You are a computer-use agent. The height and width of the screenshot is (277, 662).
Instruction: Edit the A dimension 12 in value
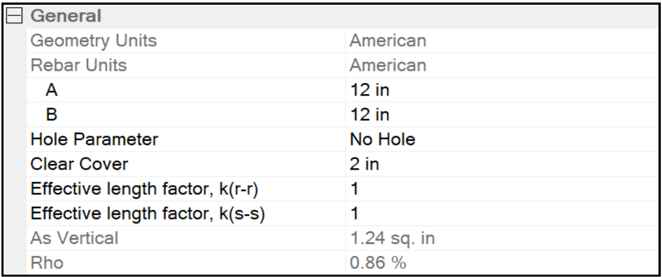[x=366, y=91]
